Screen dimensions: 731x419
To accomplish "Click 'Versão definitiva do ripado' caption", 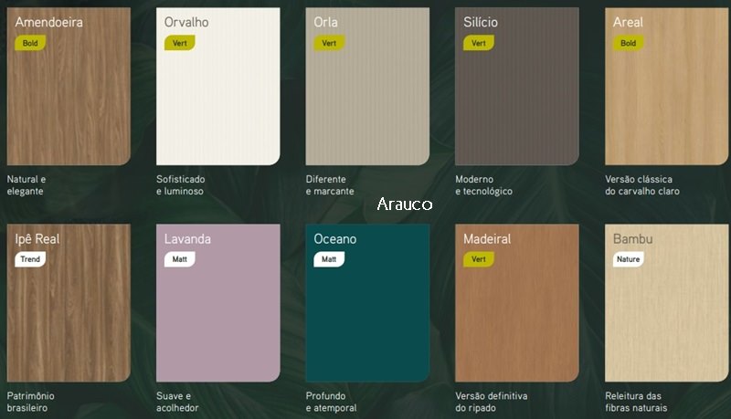I will [x=492, y=402].
